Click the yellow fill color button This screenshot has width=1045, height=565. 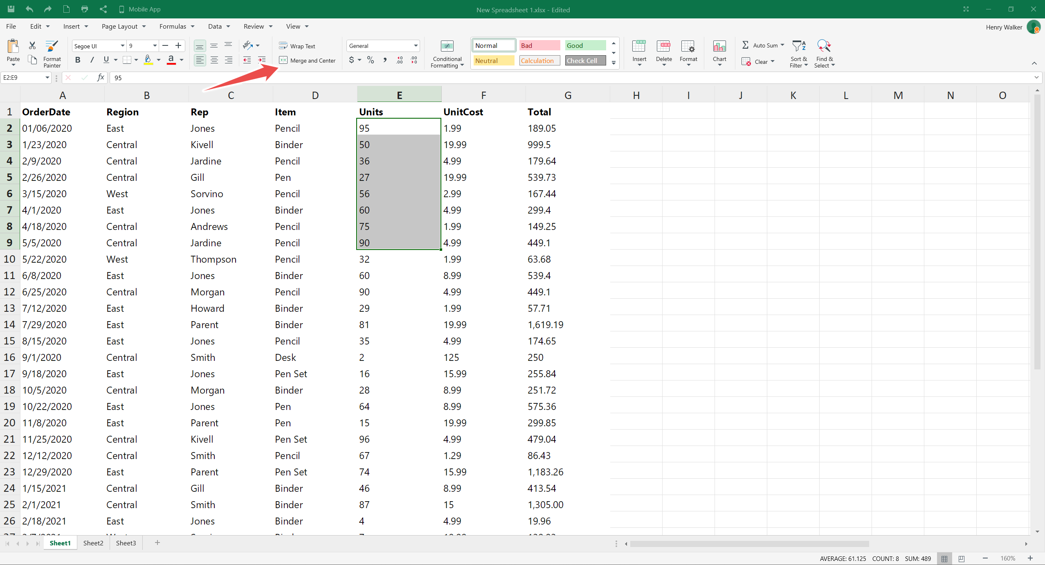(x=148, y=60)
